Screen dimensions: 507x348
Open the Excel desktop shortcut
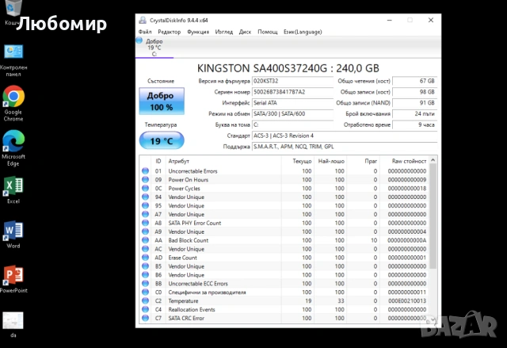[13, 189]
